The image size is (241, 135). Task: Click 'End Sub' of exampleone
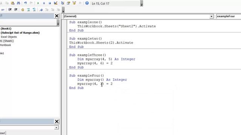[x=76, y=30]
